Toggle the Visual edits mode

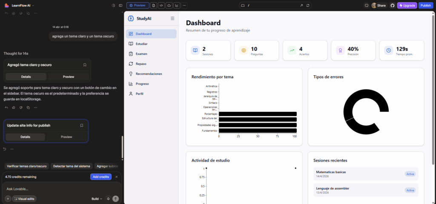[x=25, y=198]
